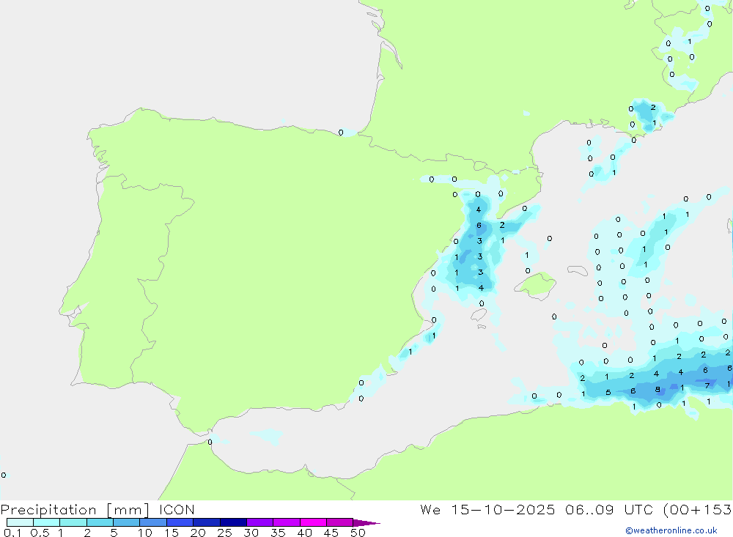Click the legend label "0.5"
Image resolution: width=733 pixels, height=537 pixels.
40,533
